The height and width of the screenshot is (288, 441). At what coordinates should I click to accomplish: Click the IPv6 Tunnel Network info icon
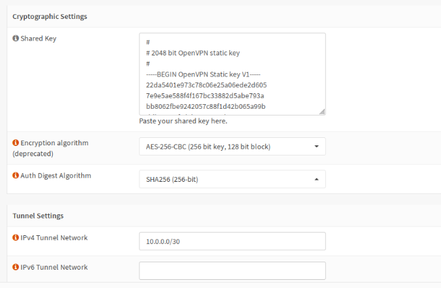(16, 267)
